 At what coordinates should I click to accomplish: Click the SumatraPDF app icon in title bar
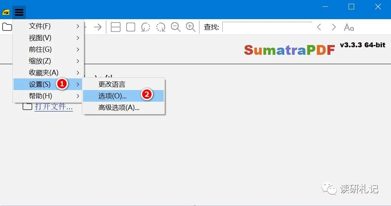pos(6,12)
